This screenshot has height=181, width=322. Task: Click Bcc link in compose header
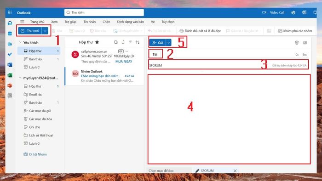coord(305,55)
